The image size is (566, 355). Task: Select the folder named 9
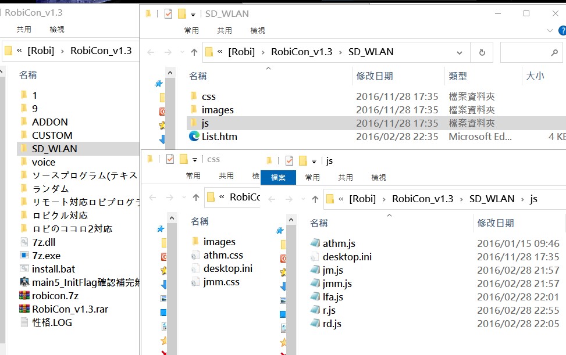point(29,109)
